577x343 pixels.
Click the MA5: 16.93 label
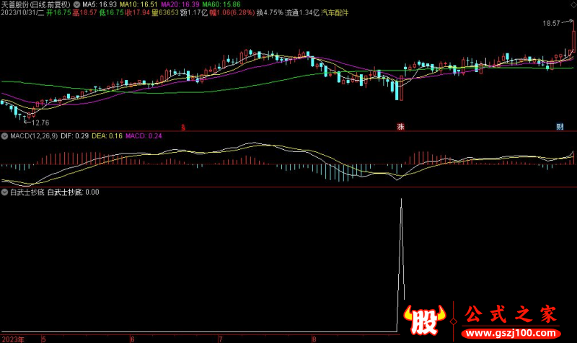[100, 4]
